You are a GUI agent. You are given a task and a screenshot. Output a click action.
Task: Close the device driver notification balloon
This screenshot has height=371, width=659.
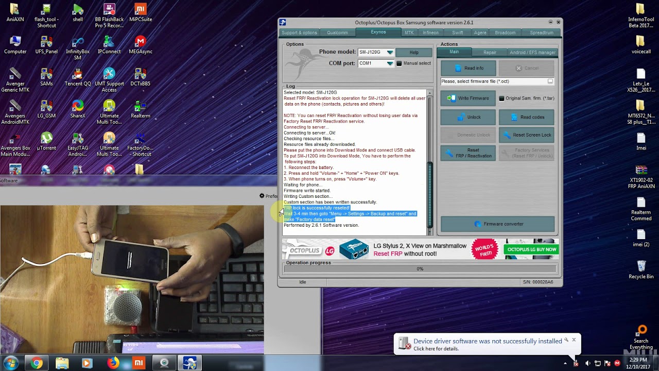[x=574, y=340]
